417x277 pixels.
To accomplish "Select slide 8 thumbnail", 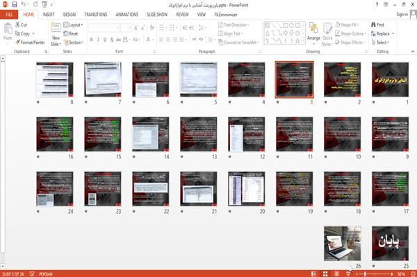I will point(55,79).
